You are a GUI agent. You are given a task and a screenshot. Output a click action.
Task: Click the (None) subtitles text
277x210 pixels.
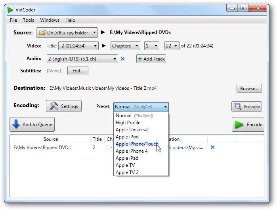coord(54,71)
